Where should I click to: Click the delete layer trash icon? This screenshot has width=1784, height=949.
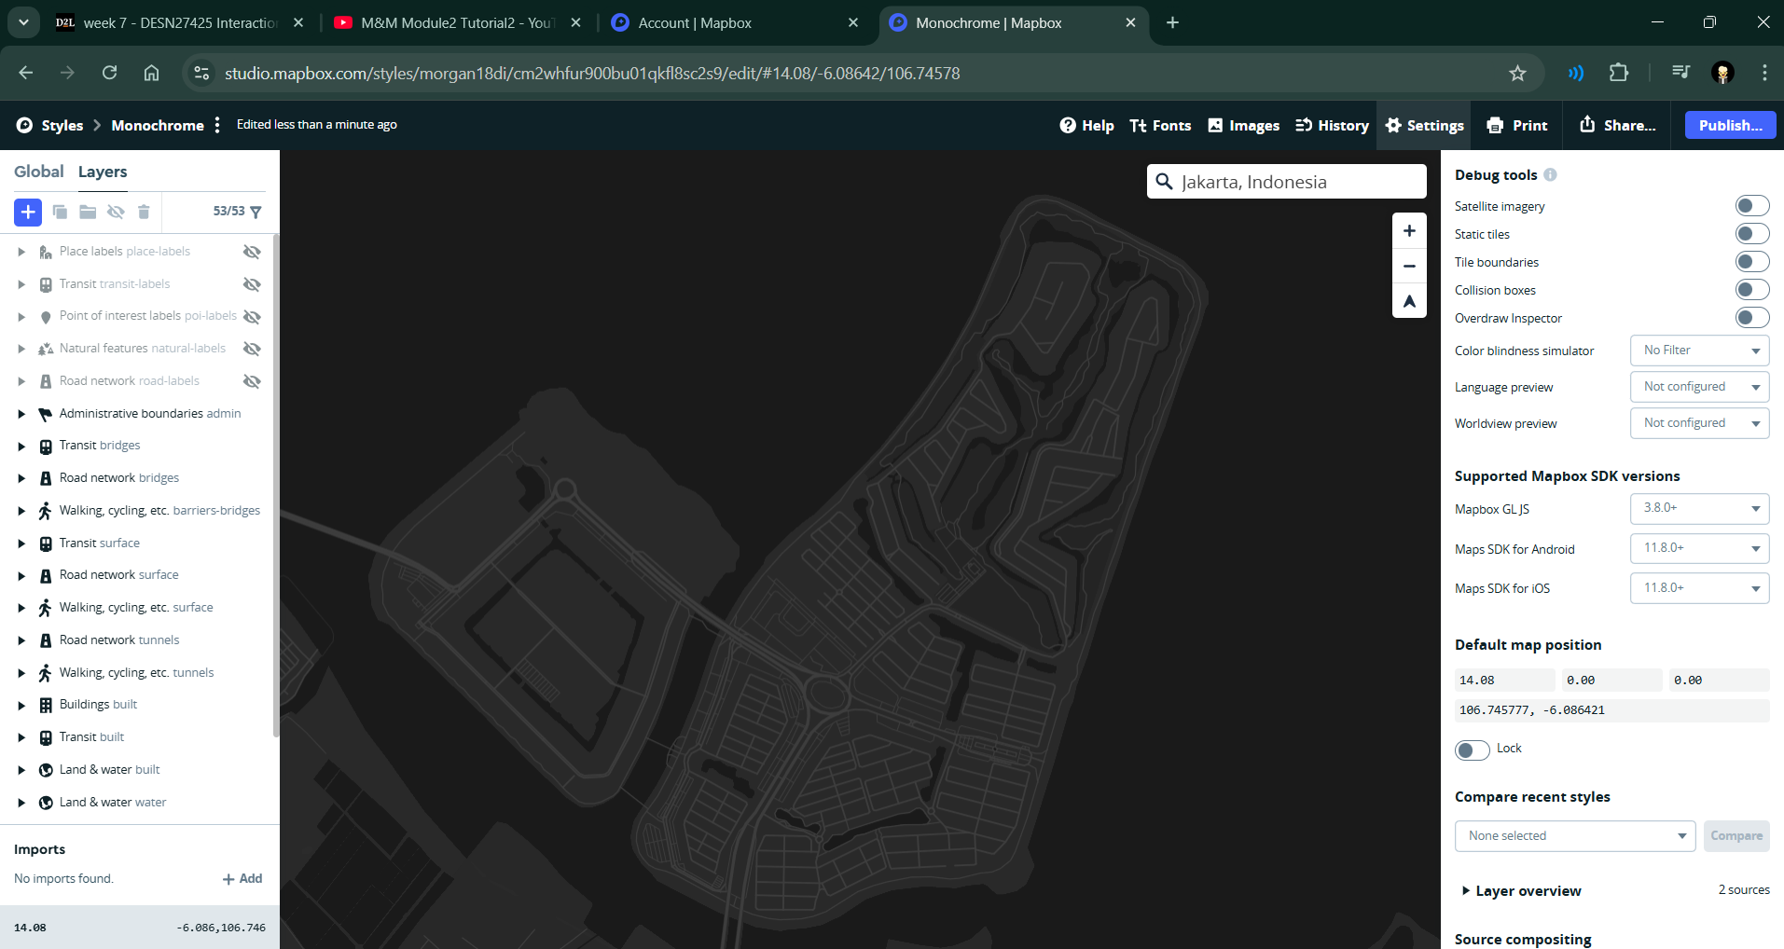pos(144,212)
